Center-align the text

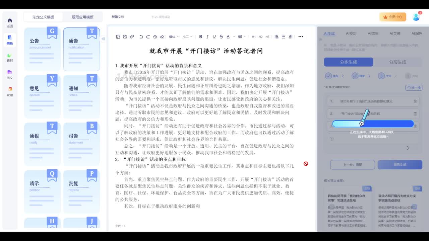click(x=284, y=37)
